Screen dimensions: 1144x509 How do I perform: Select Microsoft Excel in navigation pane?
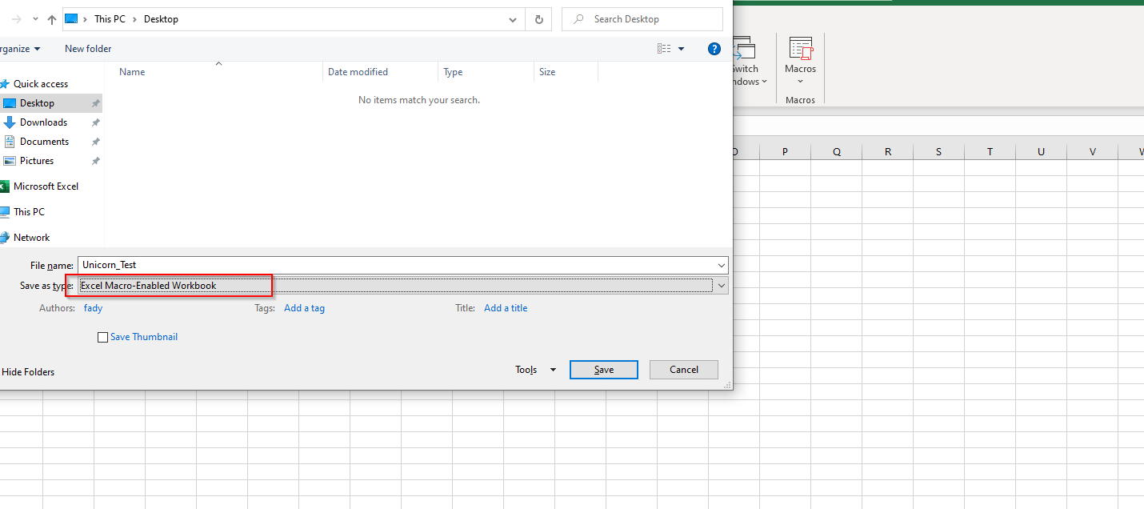pos(46,186)
